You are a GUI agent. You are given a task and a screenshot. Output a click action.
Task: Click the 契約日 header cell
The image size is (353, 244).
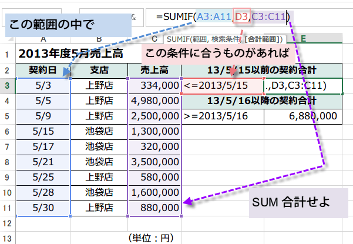pos(43,71)
